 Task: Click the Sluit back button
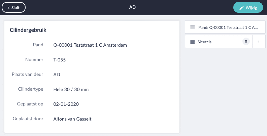pyautogui.click(x=13, y=7)
